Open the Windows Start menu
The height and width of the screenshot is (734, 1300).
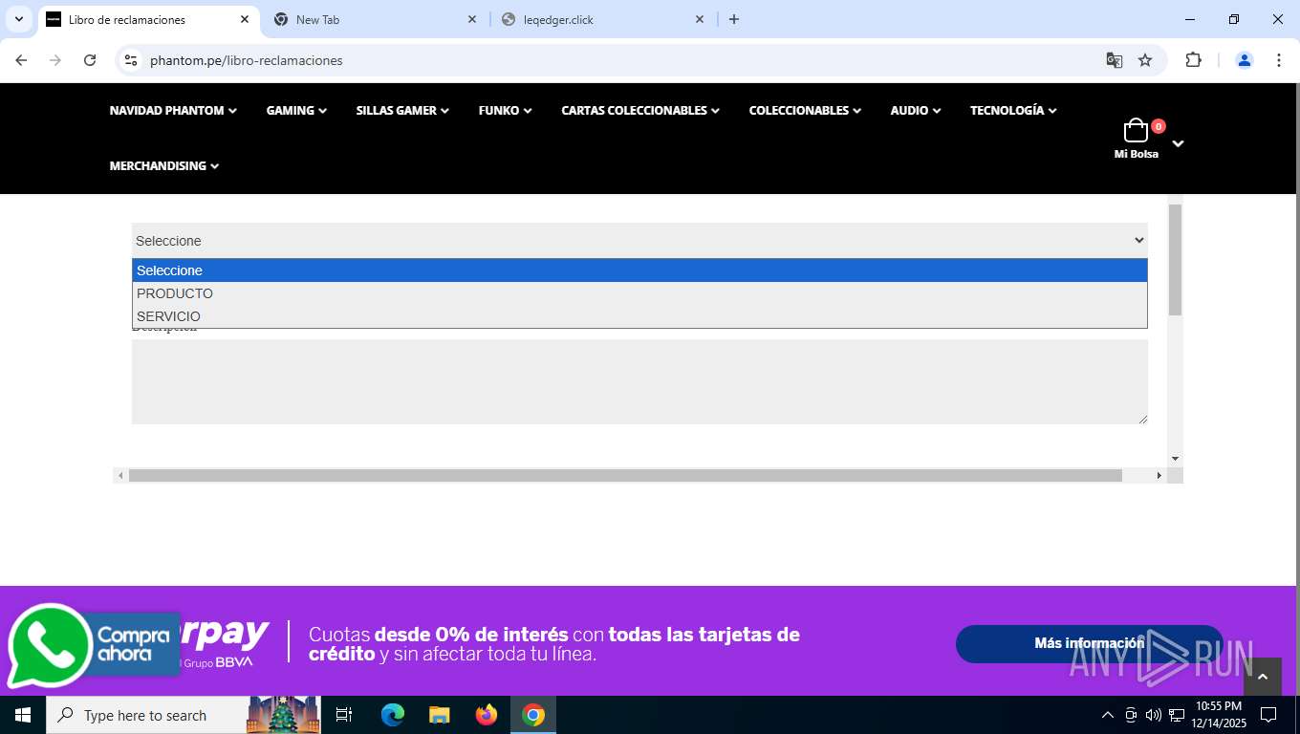click(23, 715)
